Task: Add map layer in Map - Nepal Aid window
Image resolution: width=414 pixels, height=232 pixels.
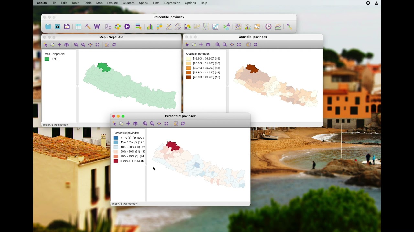Action: [59, 45]
